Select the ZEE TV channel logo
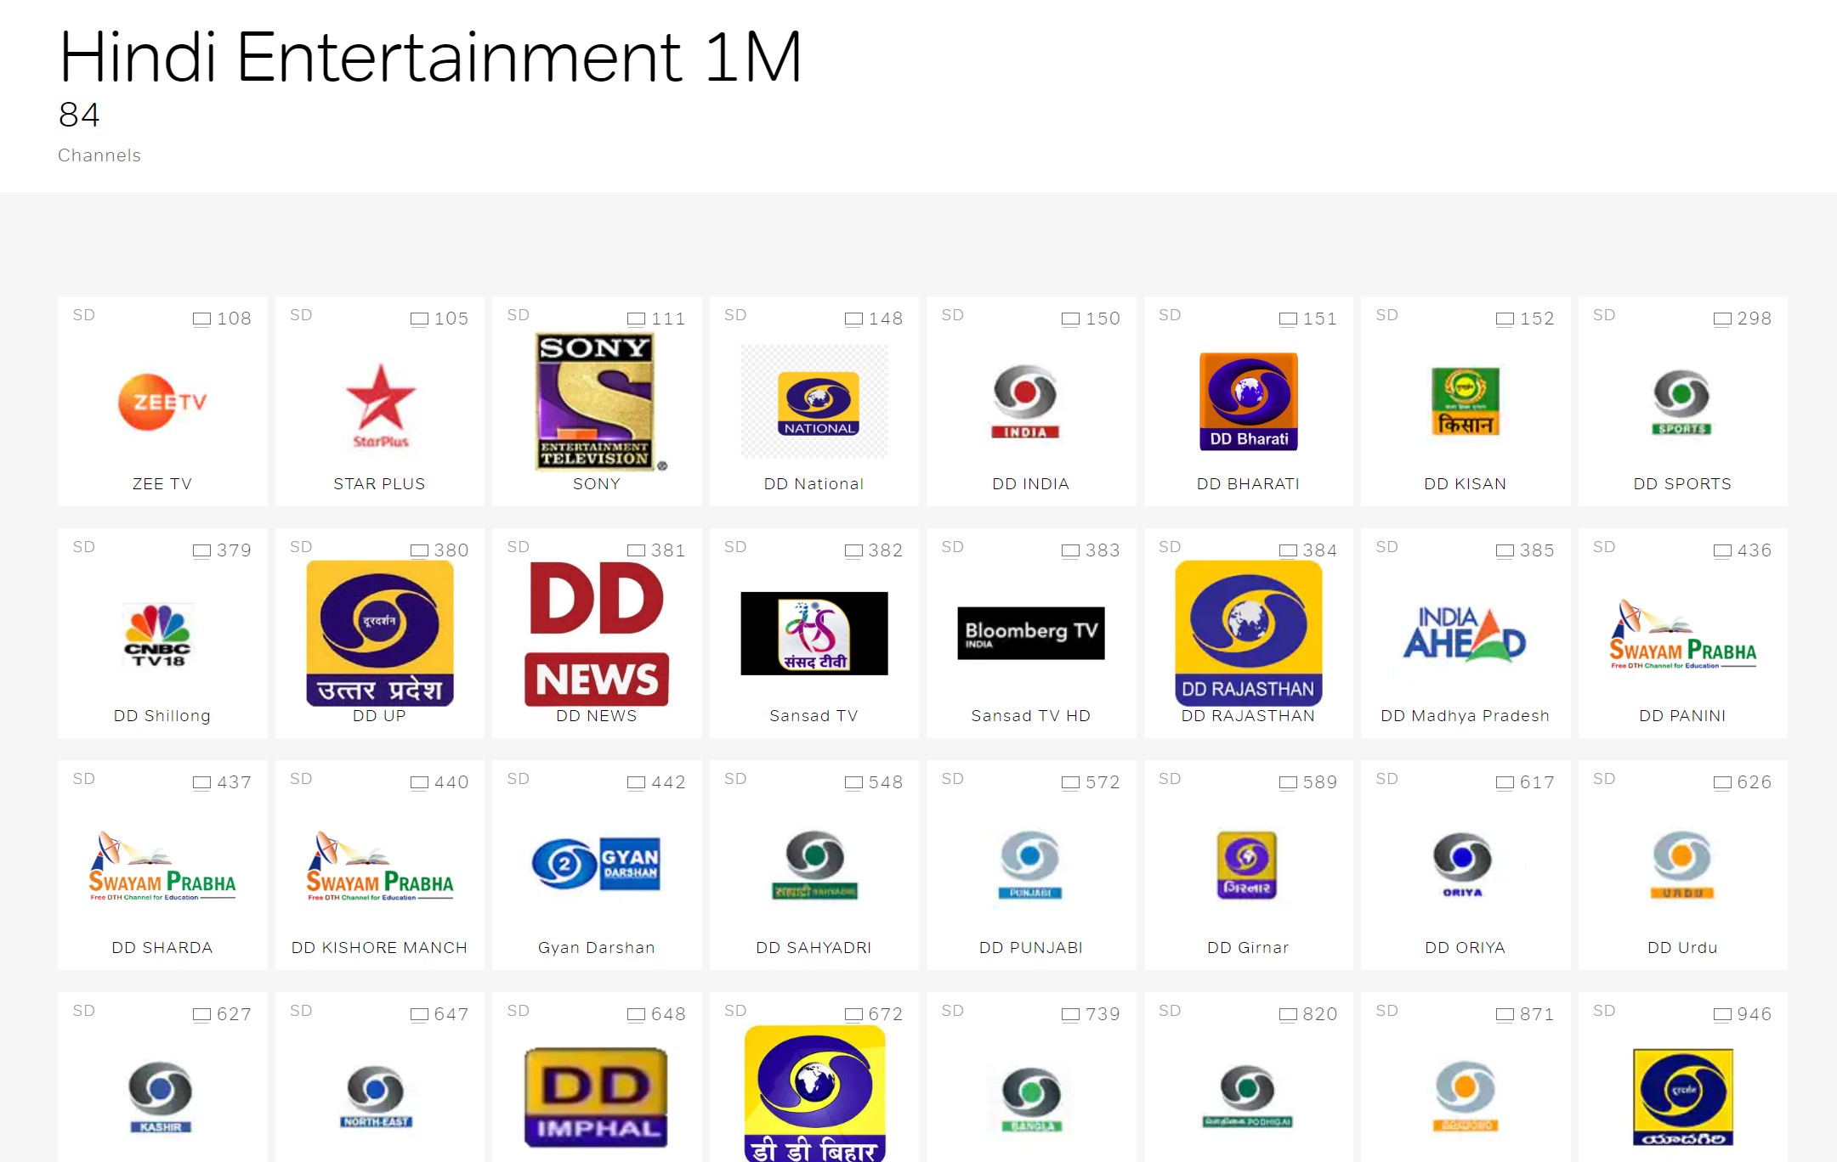This screenshot has width=1837, height=1162. pos(162,403)
